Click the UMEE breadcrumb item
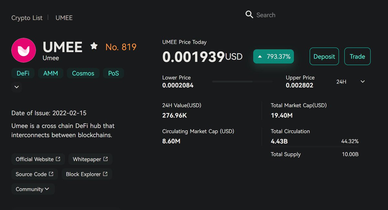The height and width of the screenshot is (210, 388). point(64,18)
